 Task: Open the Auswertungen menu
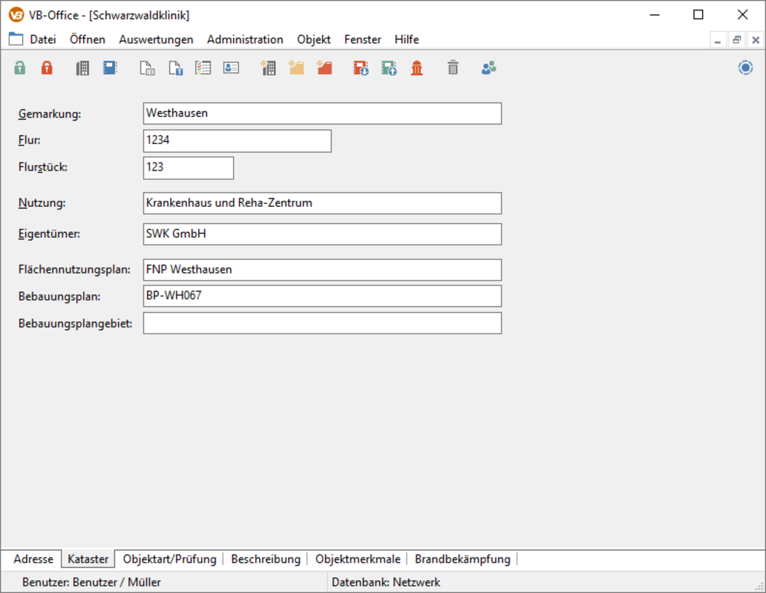coord(156,39)
